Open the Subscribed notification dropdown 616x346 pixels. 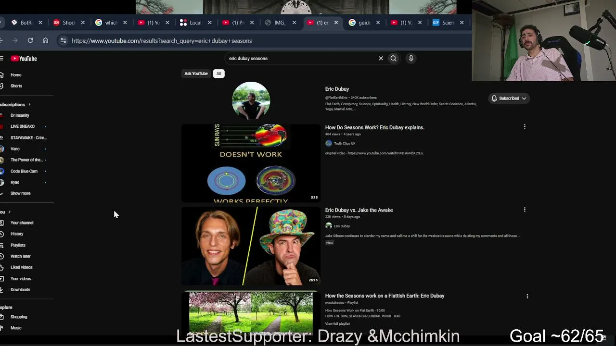point(509,99)
